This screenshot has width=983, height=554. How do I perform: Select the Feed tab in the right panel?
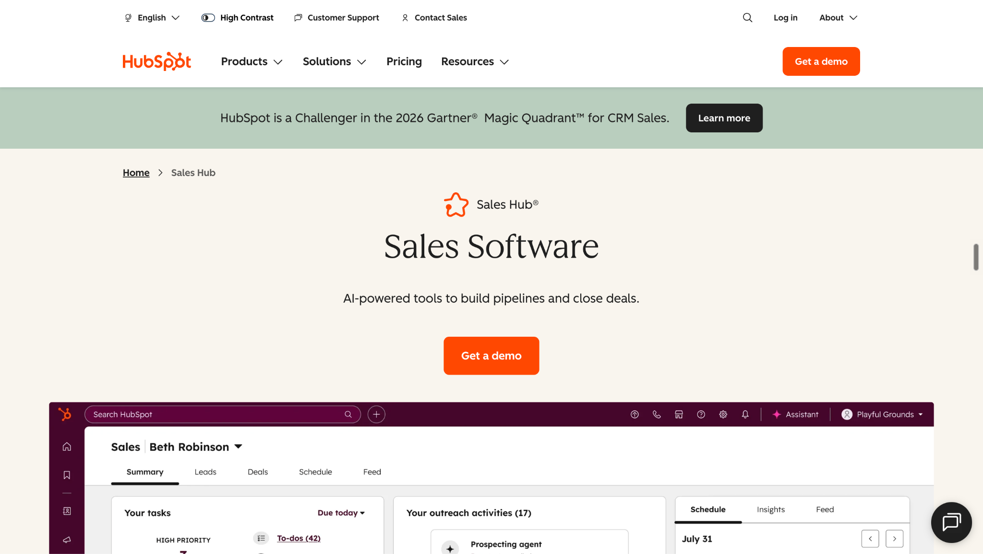(825, 509)
